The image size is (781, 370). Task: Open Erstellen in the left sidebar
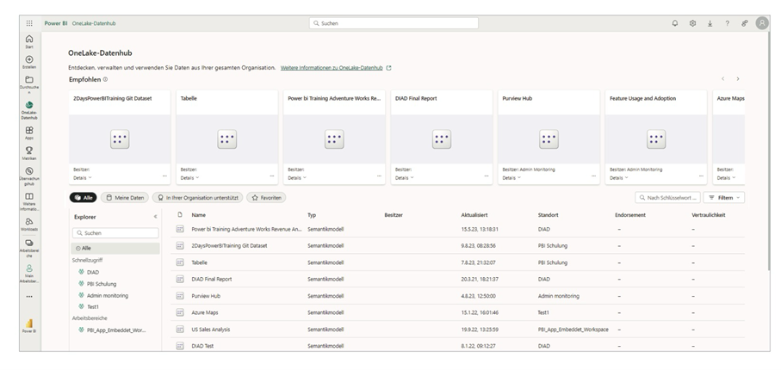(x=29, y=62)
